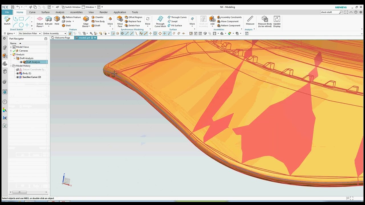Expand the Unite dropdown arrow
Screen dimensions: 365x205
73,21
